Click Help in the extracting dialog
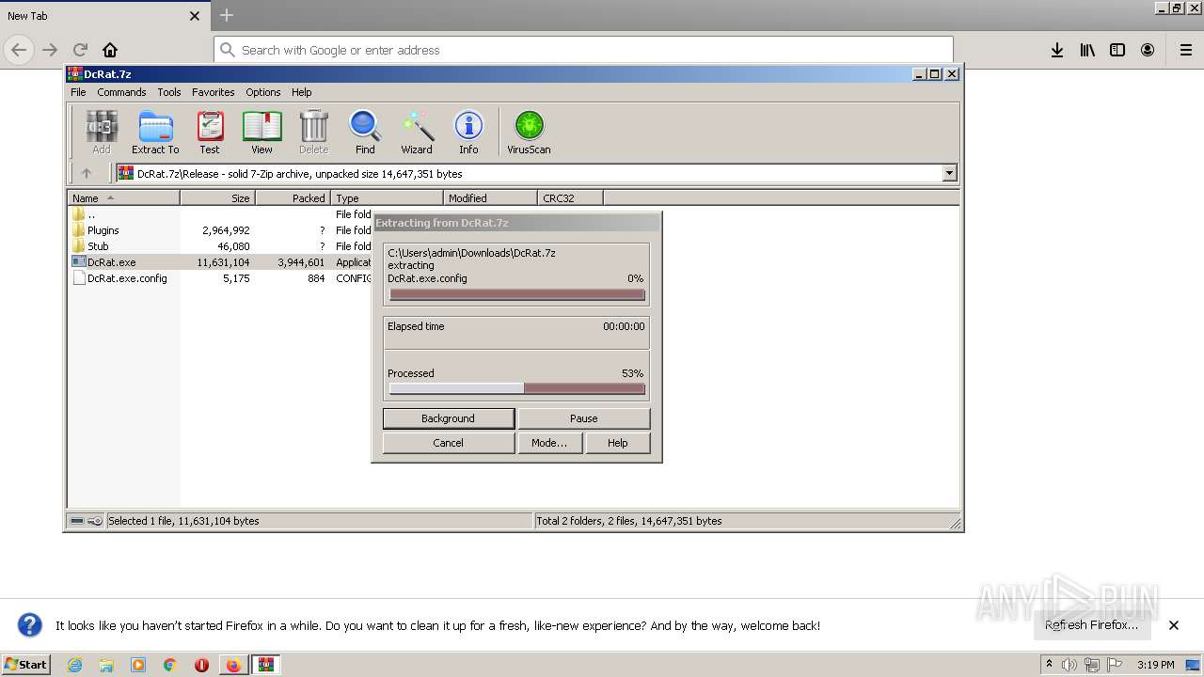Screen dimensions: 1204x677 (617, 443)
